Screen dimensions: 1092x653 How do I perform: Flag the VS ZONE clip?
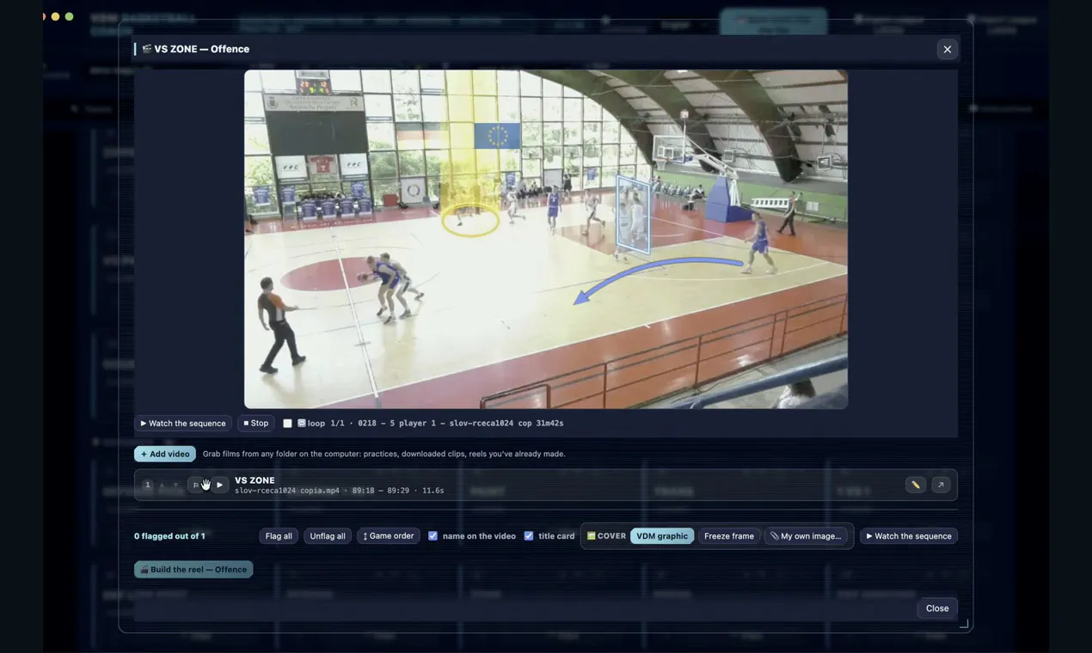pos(197,485)
